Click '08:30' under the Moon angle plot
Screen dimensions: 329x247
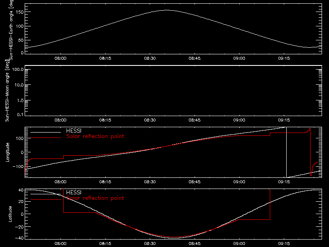click(150, 120)
